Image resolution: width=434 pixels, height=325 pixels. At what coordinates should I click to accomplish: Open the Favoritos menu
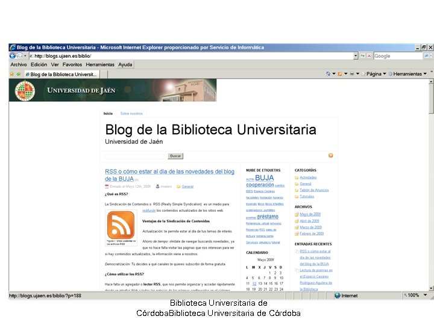click(72, 64)
